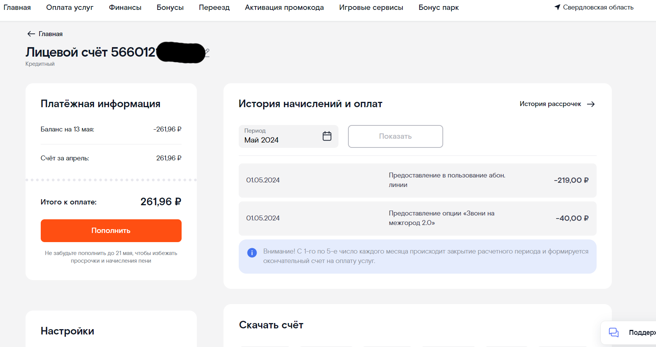Viewport: 656px width, 347px height.
Task: Open Активация промокода
Action: coord(284,7)
